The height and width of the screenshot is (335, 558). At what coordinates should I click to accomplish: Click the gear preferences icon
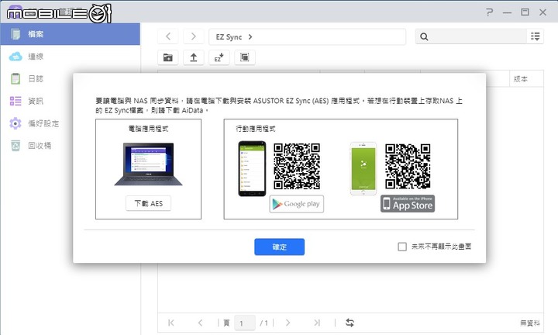[15, 123]
